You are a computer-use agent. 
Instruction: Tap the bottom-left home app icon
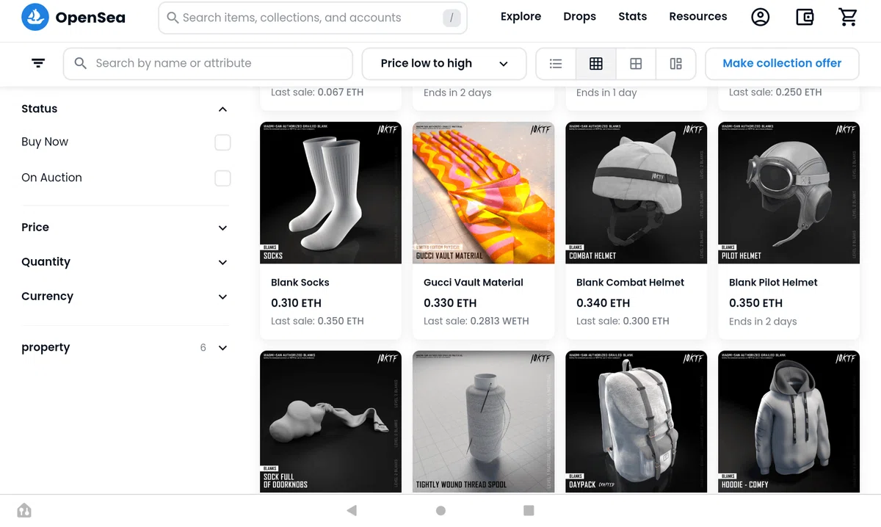click(24, 510)
